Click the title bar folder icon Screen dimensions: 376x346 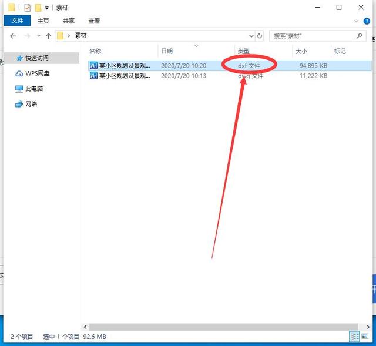11,8
